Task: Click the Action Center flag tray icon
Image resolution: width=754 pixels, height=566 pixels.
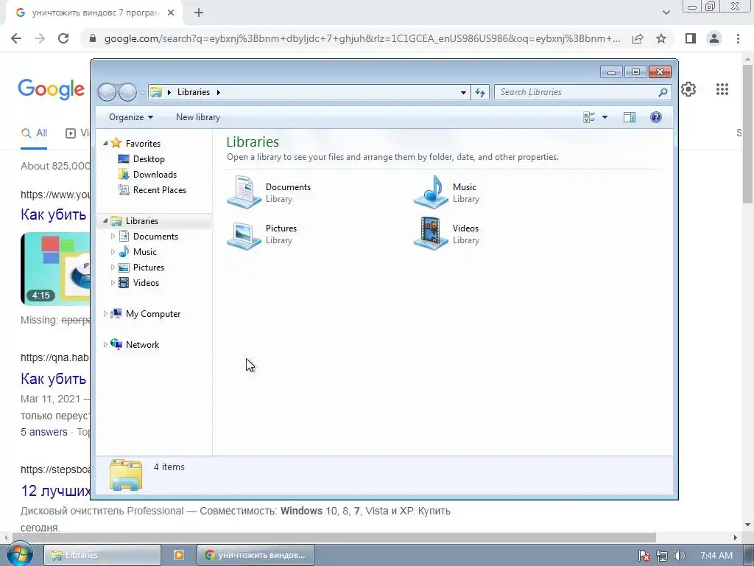Action: [644, 556]
